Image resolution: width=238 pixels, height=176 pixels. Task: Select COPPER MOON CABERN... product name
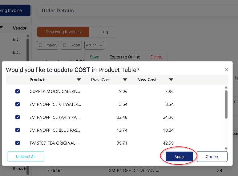click(x=55, y=91)
